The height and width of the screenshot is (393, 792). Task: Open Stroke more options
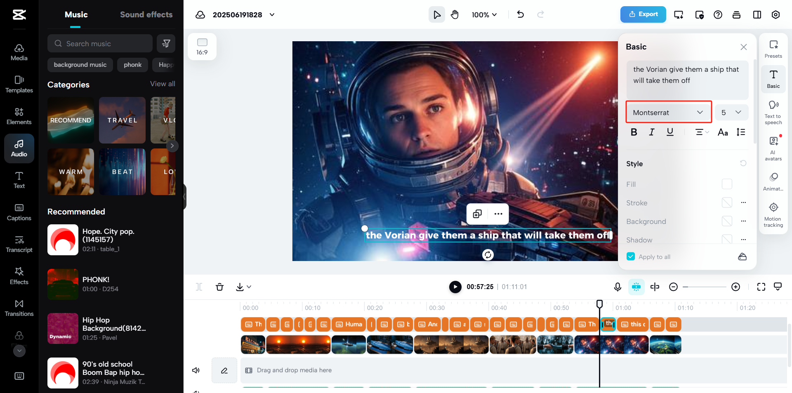point(743,202)
